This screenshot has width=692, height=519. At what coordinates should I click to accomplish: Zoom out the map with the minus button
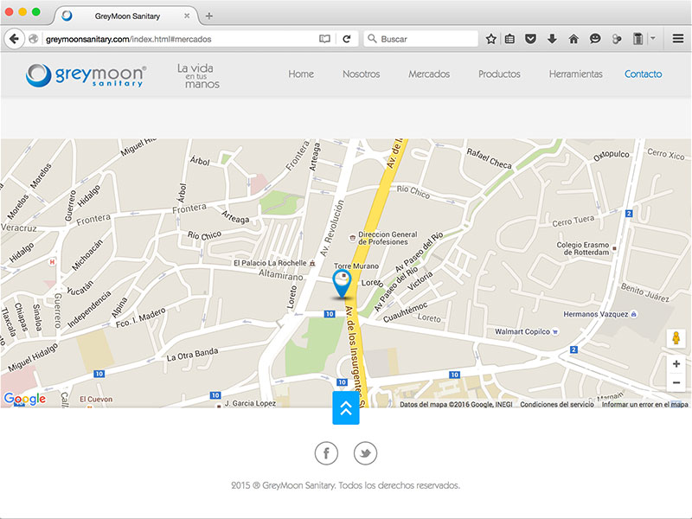[x=676, y=382]
